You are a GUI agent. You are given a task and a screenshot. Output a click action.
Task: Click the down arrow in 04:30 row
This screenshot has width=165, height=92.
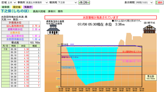[39, 67]
